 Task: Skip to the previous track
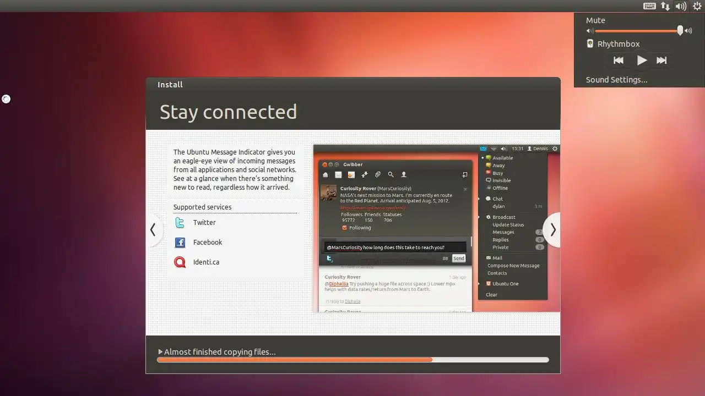click(619, 61)
